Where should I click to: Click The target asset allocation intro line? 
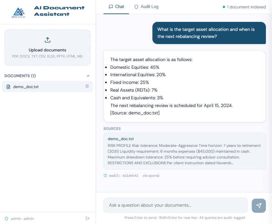coord(151,60)
